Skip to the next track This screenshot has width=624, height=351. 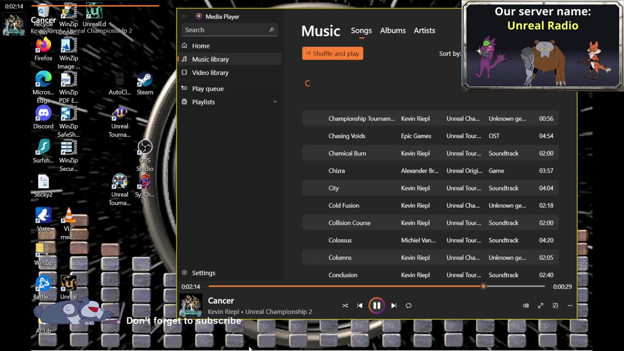394,306
